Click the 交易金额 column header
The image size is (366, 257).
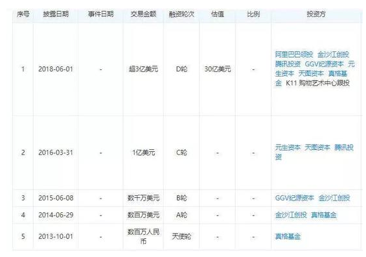[143, 14]
